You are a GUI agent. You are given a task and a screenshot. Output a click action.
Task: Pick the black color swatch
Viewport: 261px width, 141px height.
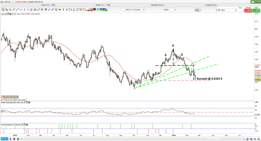tap(95, 9)
